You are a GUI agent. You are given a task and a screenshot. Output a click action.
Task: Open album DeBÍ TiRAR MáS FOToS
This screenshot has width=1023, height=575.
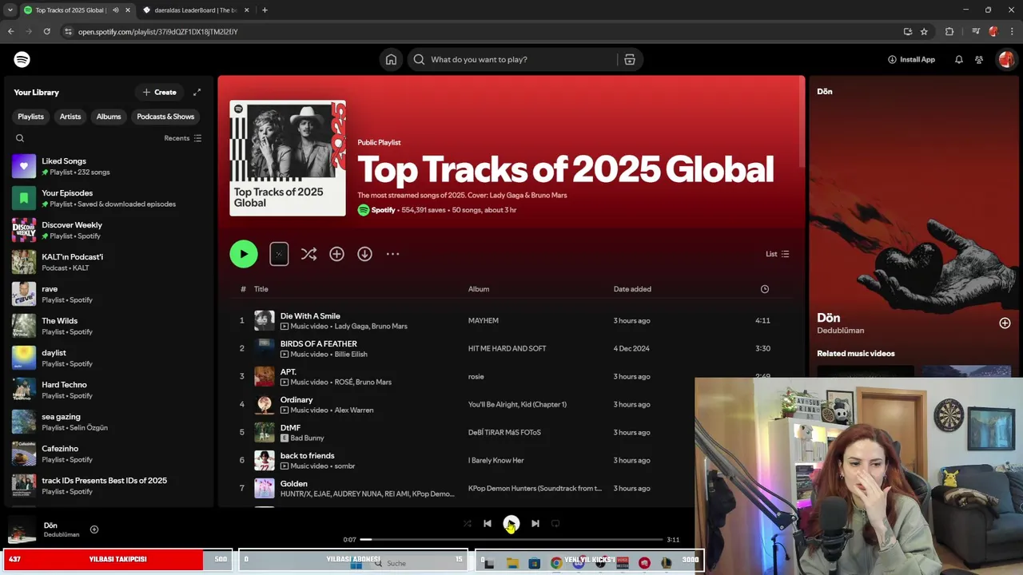click(504, 432)
